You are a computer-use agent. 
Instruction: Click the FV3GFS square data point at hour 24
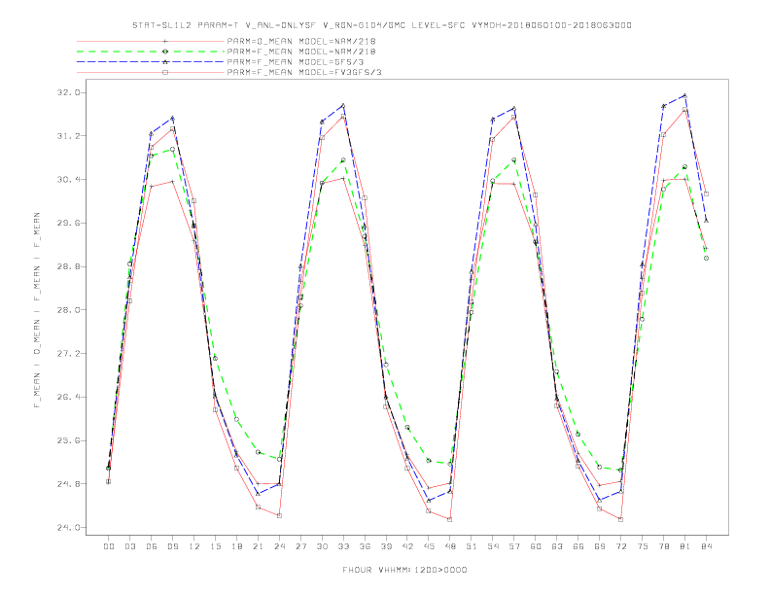click(279, 515)
